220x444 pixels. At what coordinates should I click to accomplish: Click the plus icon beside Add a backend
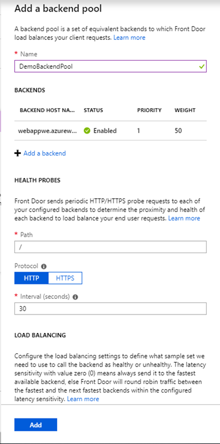coord(17,153)
